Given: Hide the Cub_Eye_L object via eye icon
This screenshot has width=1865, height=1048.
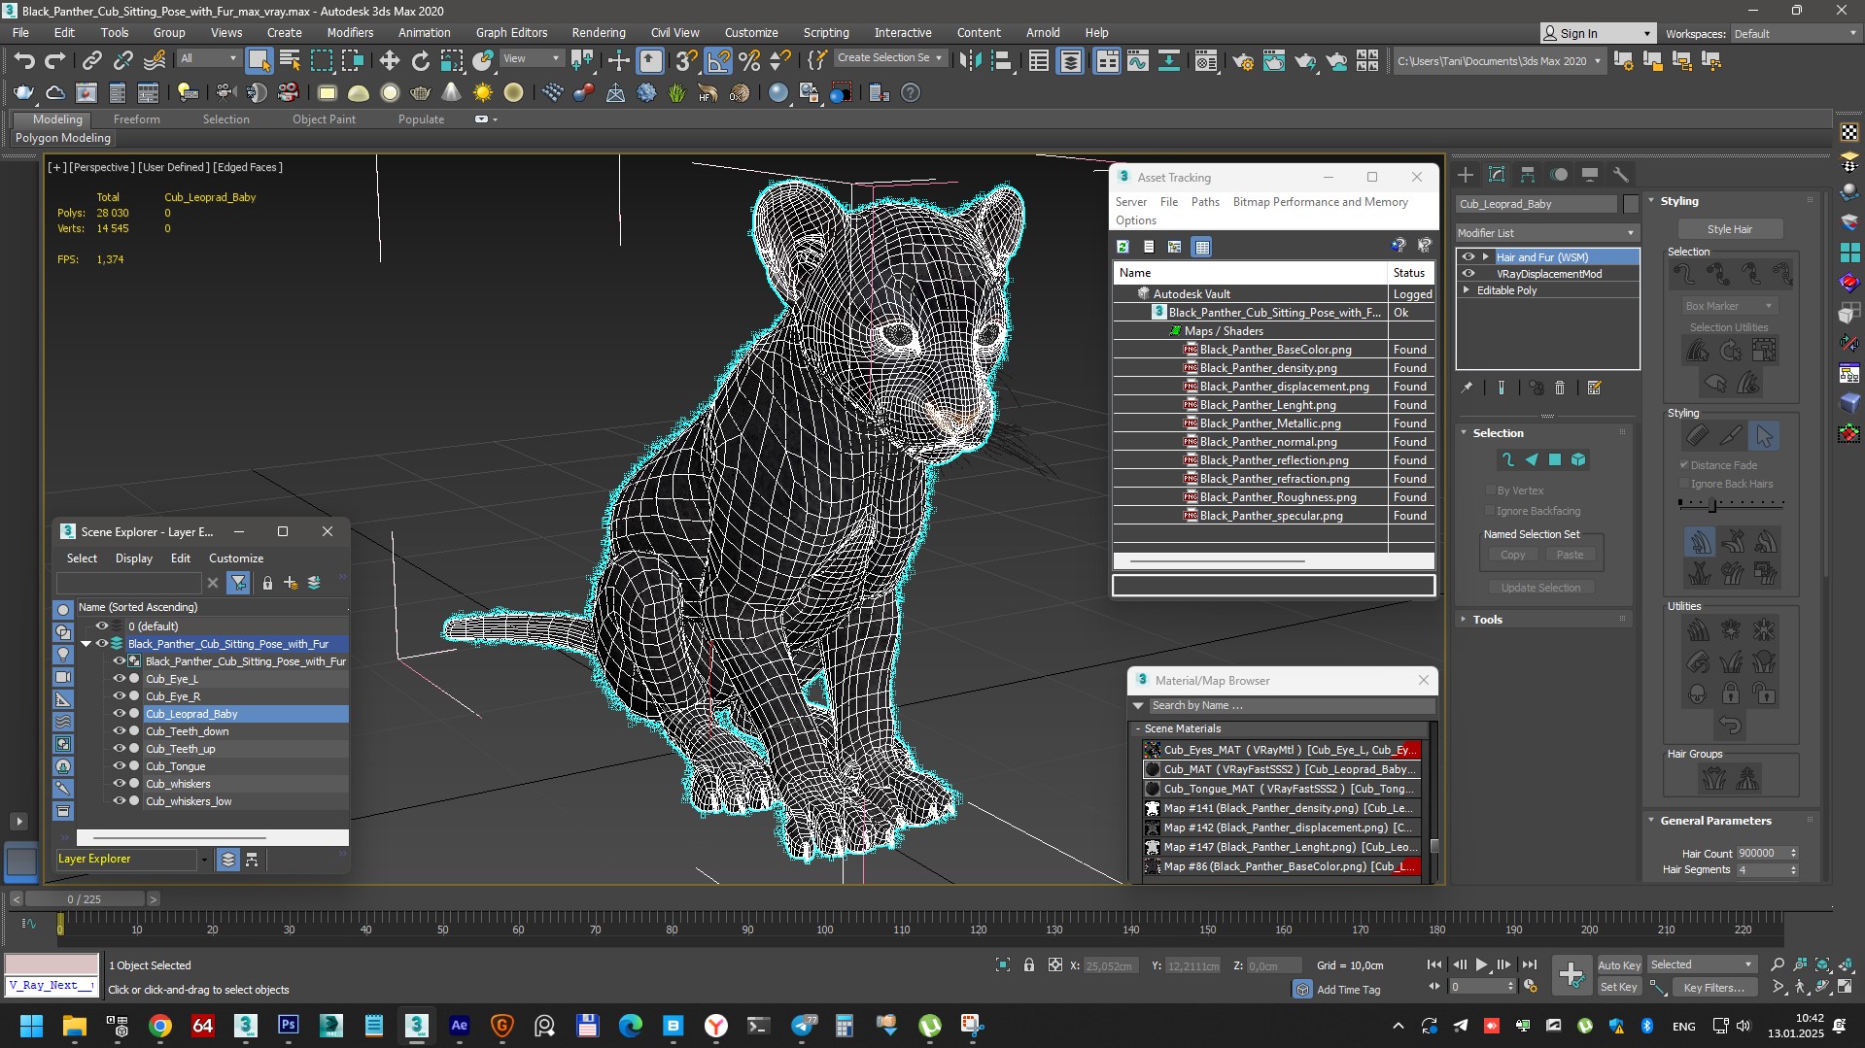Looking at the screenshot, I should coord(120,679).
